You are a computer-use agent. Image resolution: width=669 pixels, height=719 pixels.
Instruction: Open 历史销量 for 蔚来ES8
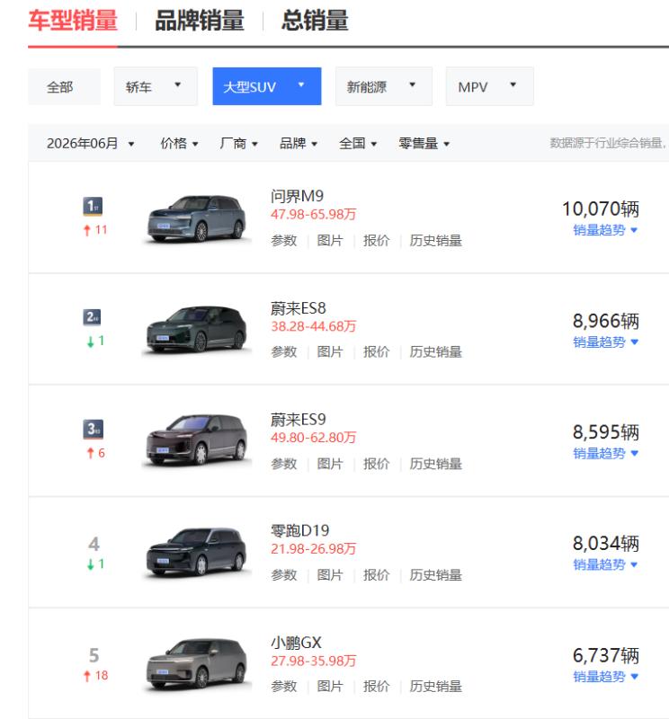(x=435, y=351)
